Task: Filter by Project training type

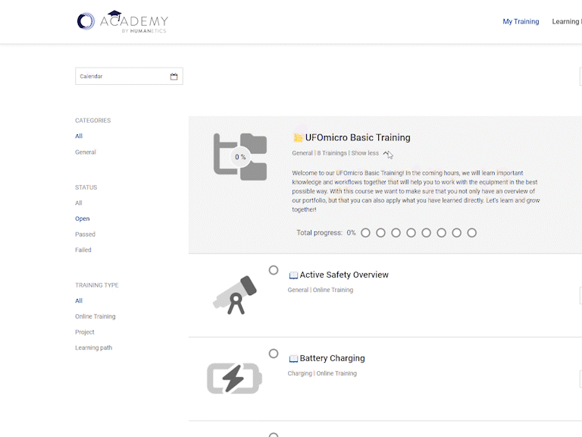Action: tap(85, 332)
